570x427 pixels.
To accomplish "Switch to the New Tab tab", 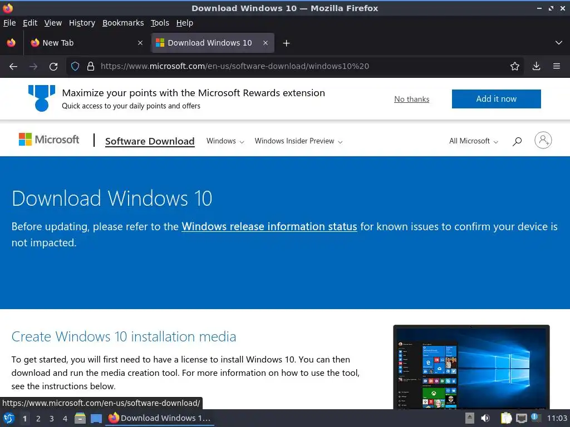I will tap(86, 43).
